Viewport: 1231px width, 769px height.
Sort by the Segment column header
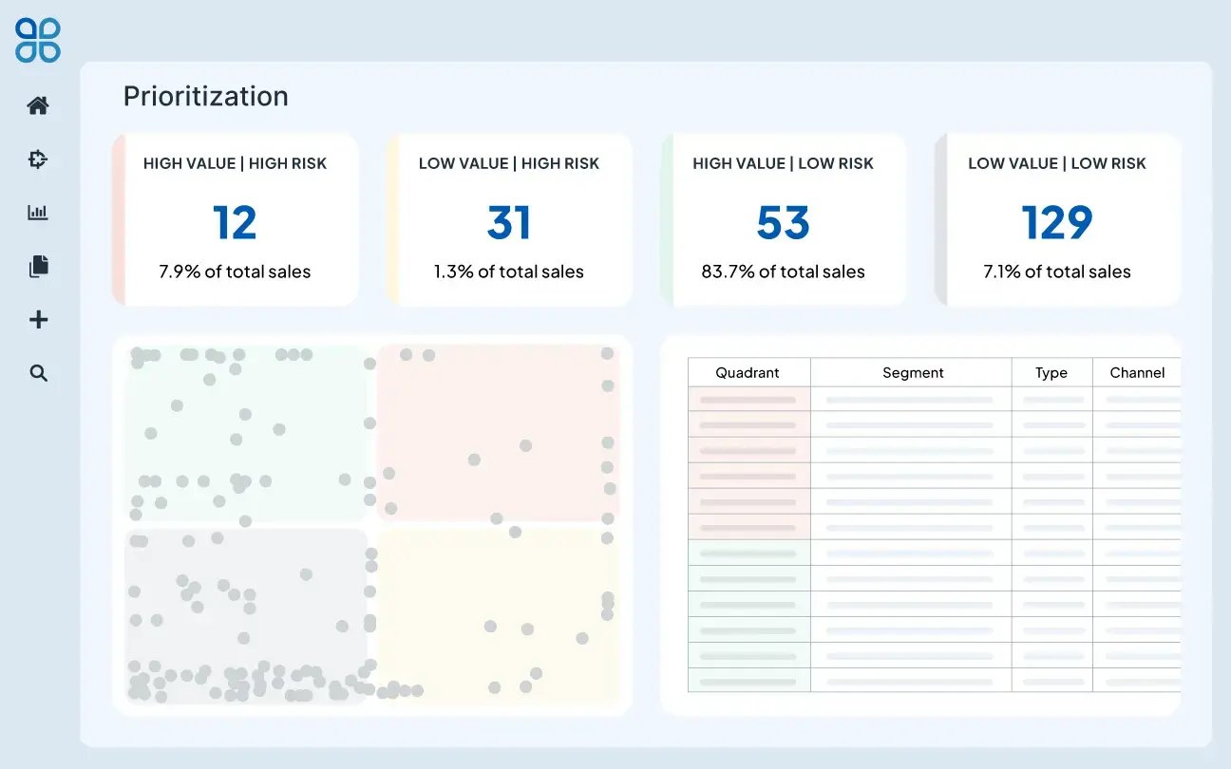912,372
